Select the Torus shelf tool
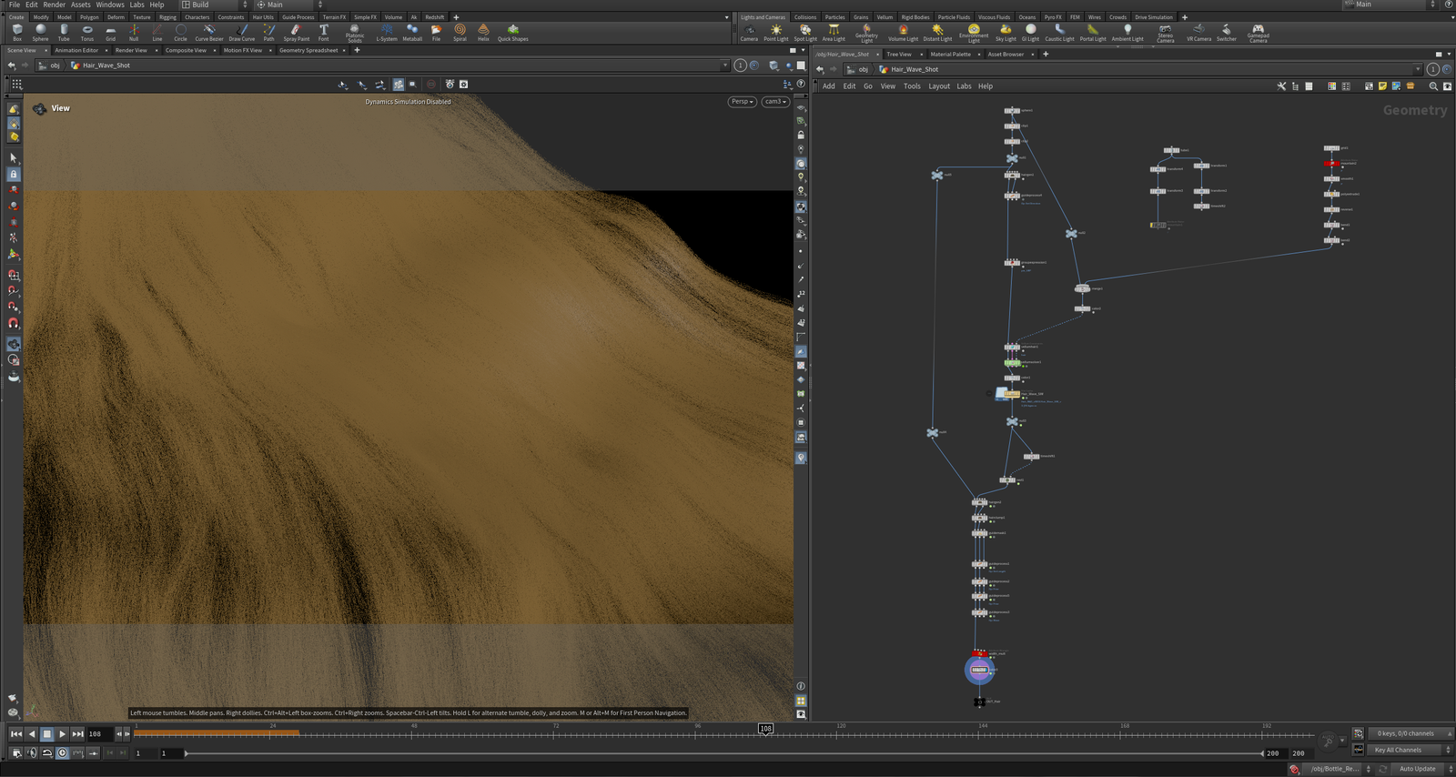This screenshot has width=1456, height=777. click(87, 33)
